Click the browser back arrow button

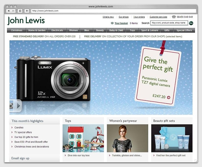9,11
